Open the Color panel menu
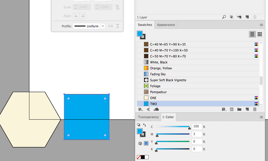The height and width of the screenshot is (161, 268). pyautogui.click(x=261, y=117)
